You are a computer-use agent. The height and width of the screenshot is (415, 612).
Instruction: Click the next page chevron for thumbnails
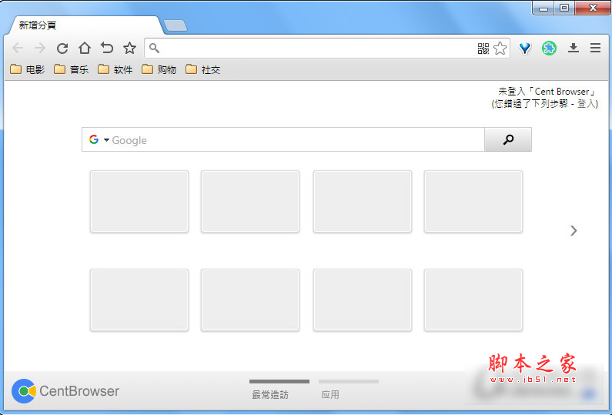point(574,230)
